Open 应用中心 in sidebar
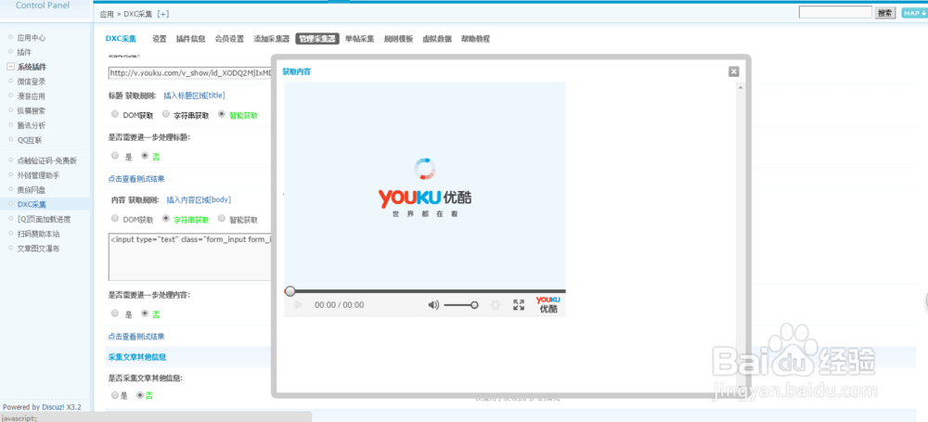 pyautogui.click(x=32, y=37)
